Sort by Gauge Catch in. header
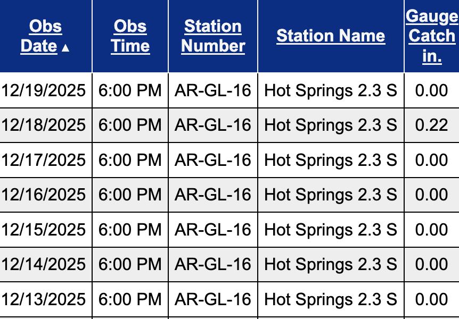This screenshot has height=319, width=459. [432, 36]
